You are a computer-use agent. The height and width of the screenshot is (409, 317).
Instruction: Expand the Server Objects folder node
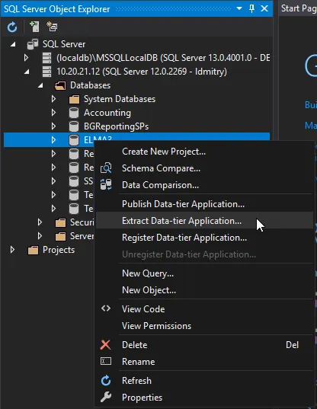coord(40,236)
